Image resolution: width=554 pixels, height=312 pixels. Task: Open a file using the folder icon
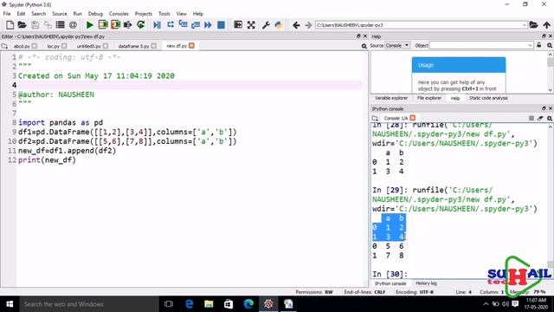pyautogui.click(x=22, y=25)
